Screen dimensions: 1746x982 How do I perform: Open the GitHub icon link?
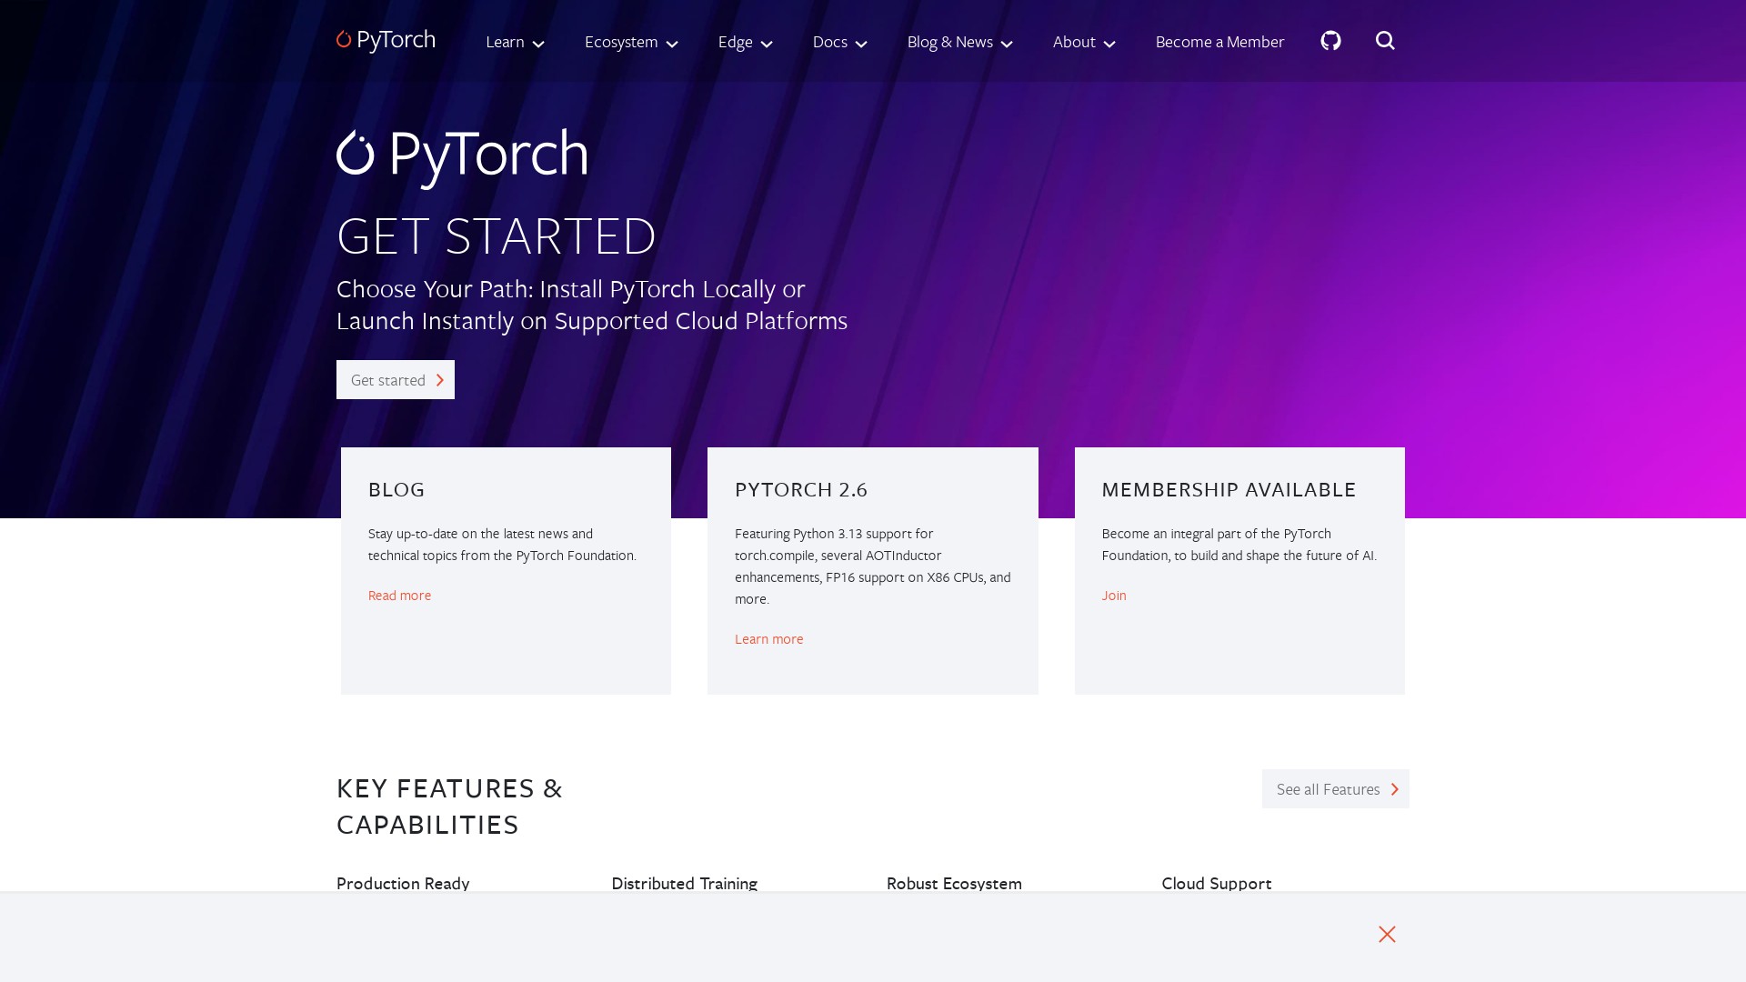[x=1330, y=41]
